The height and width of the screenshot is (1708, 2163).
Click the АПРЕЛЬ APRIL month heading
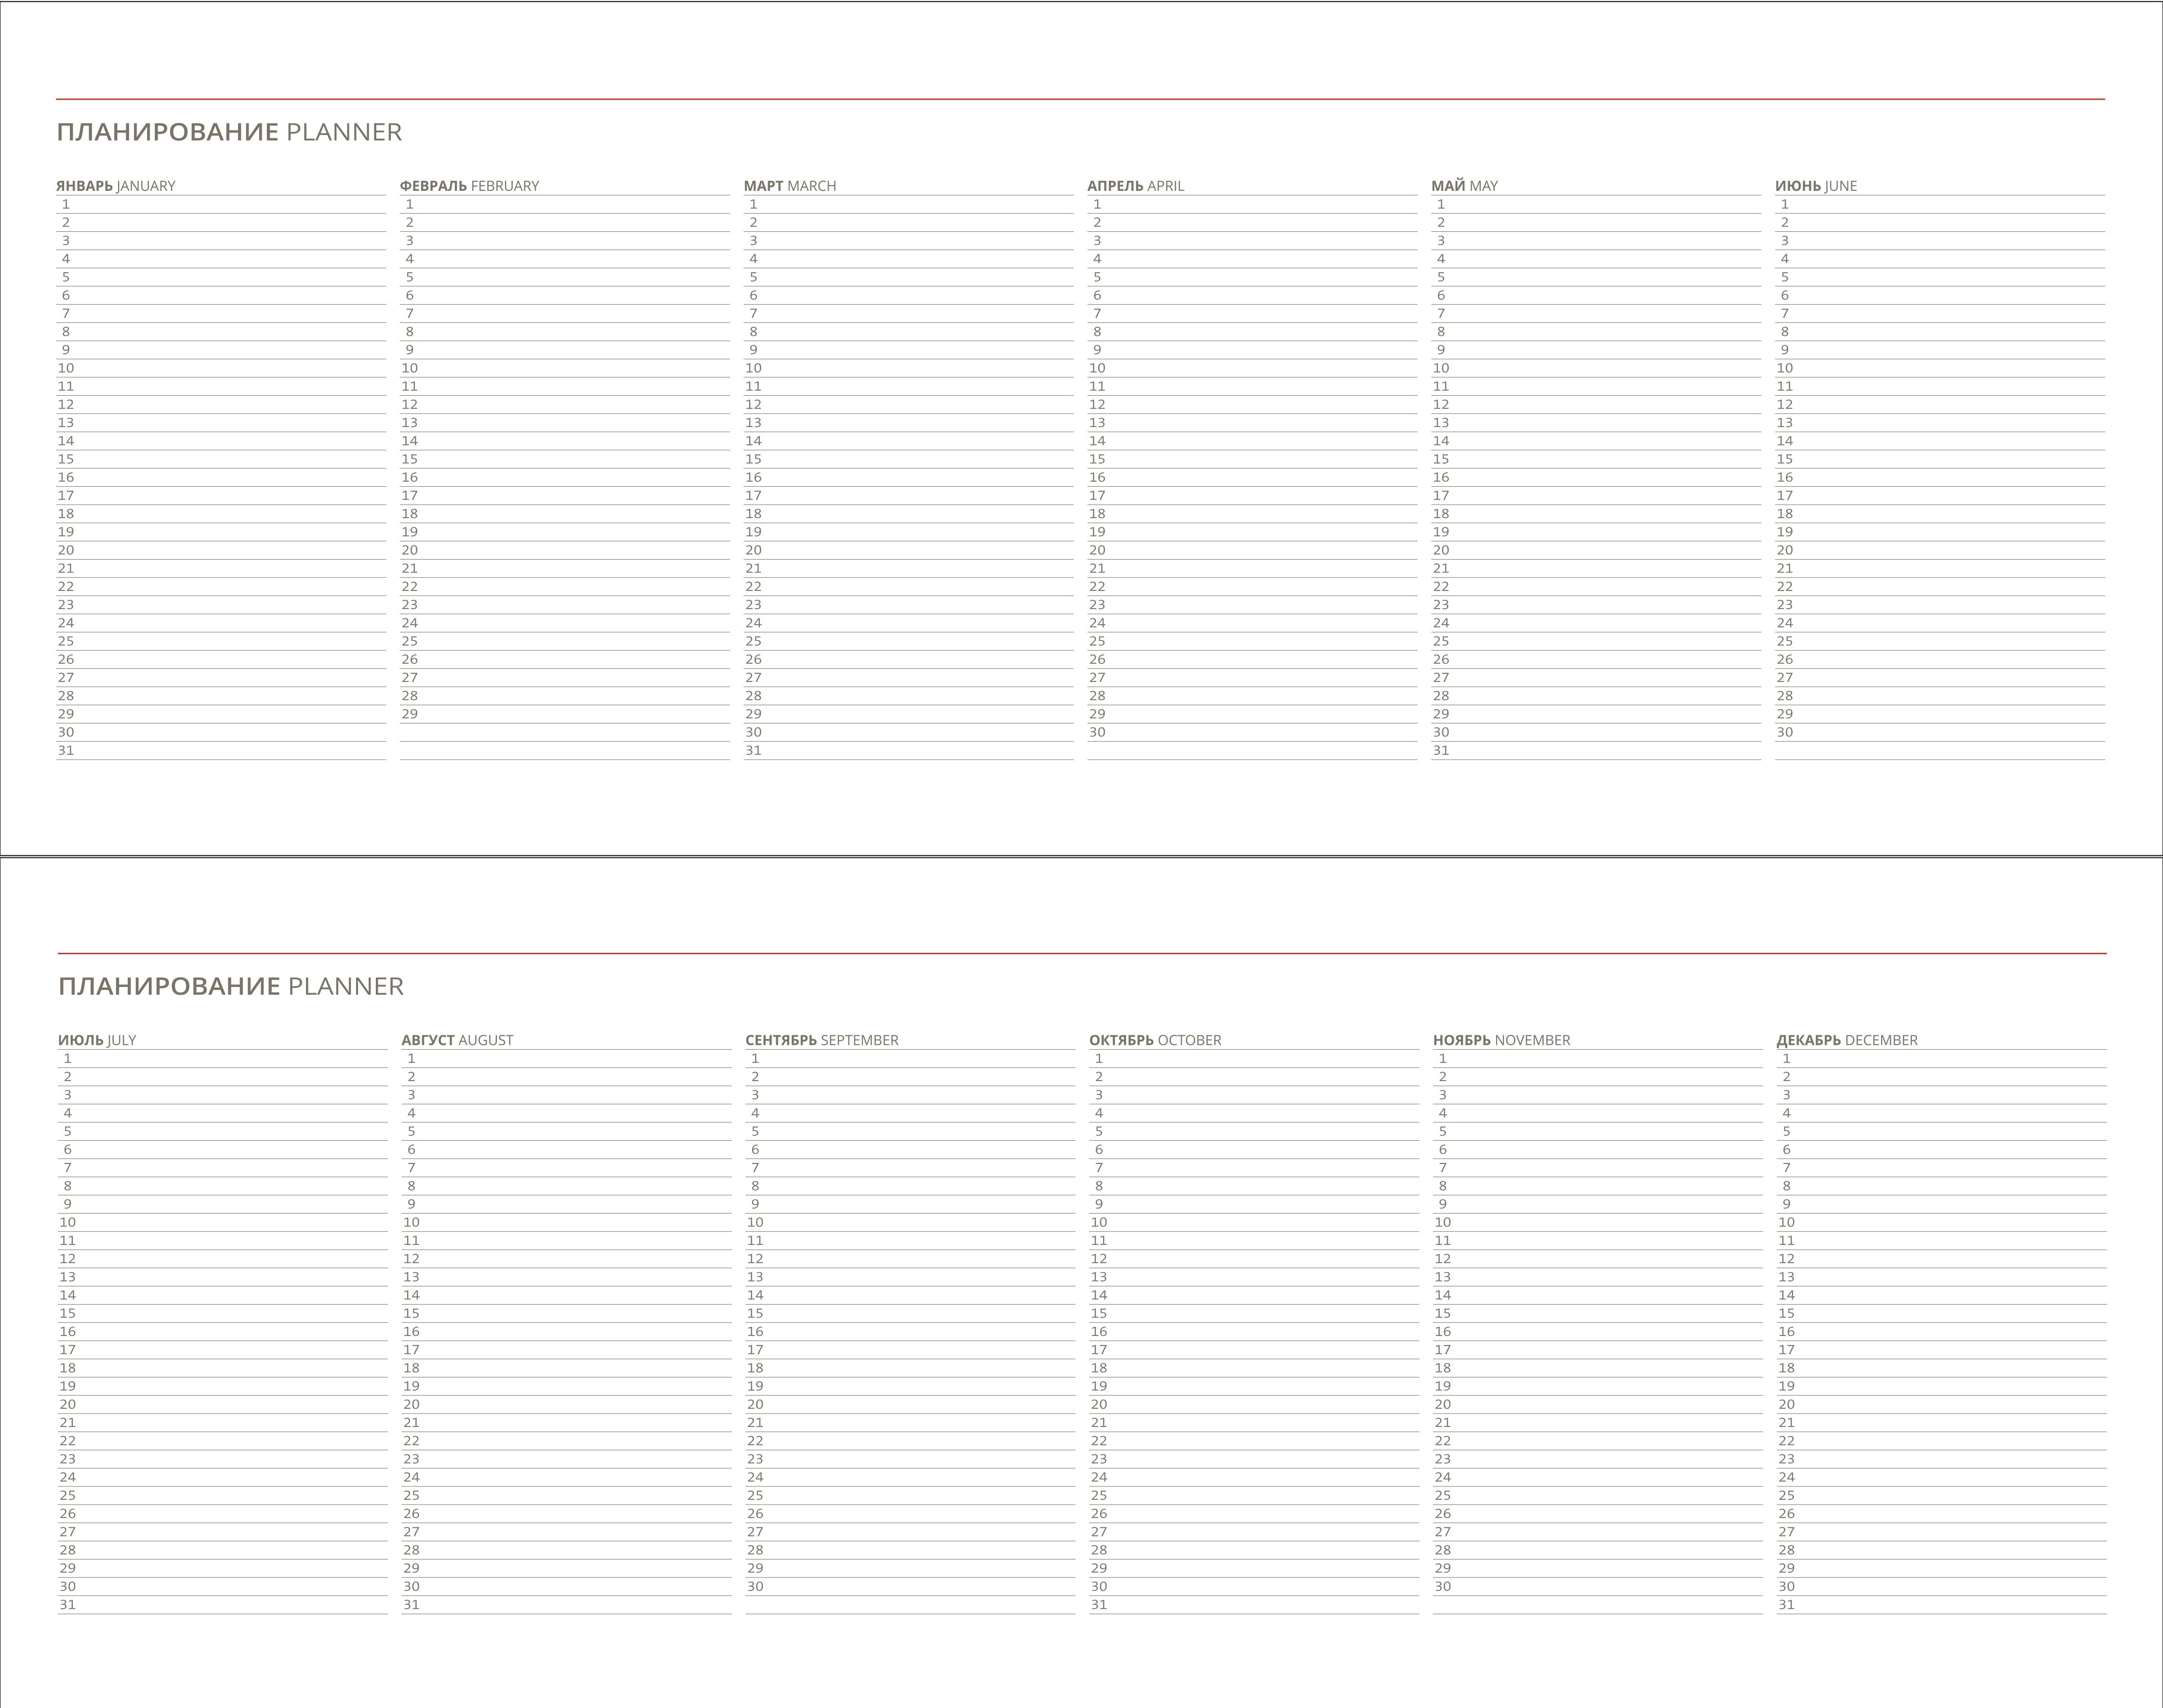coord(1136,186)
